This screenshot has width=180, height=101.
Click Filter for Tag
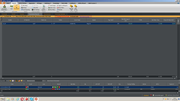pyautogui.click(x=76, y=8)
